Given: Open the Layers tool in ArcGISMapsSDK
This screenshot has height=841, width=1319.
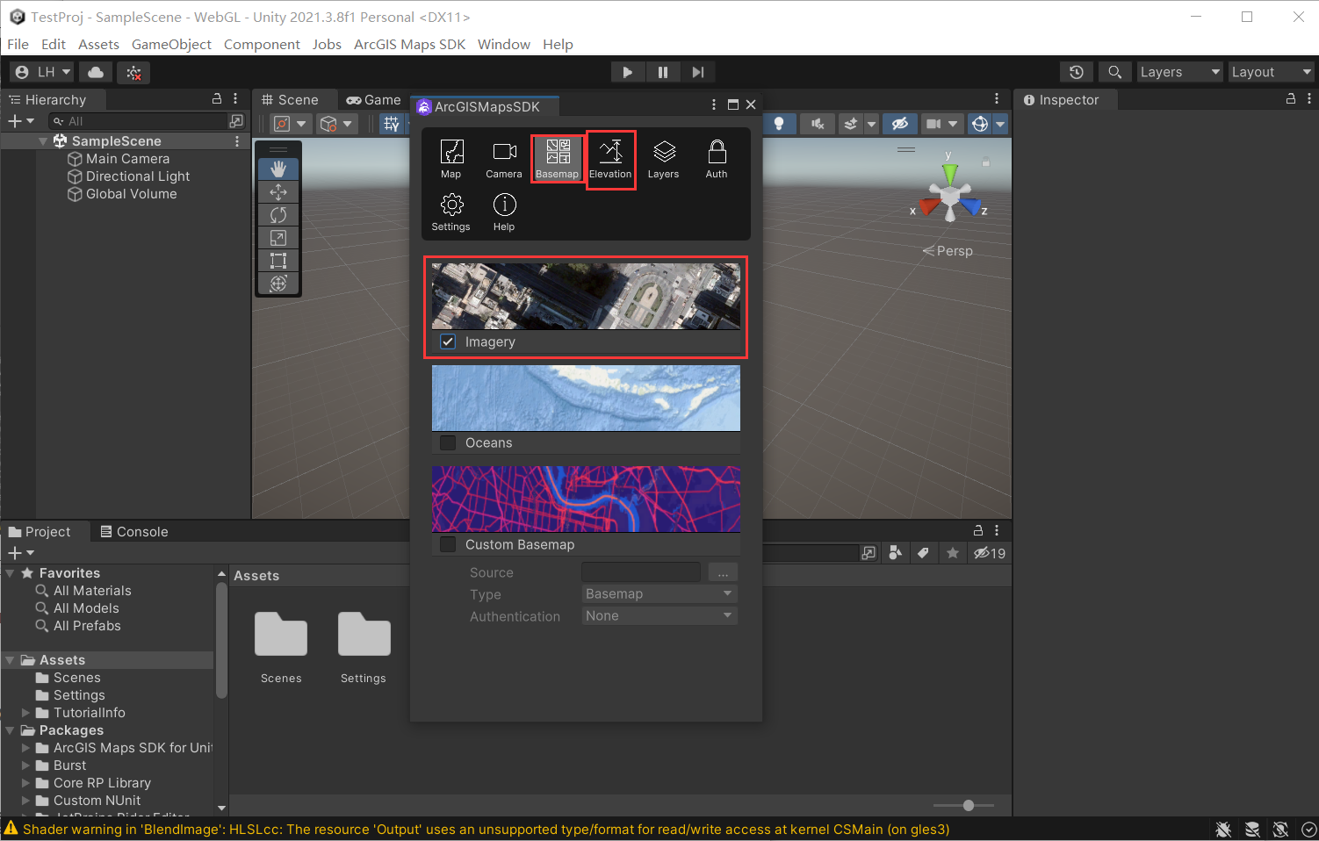Looking at the screenshot, I should 664,158.
